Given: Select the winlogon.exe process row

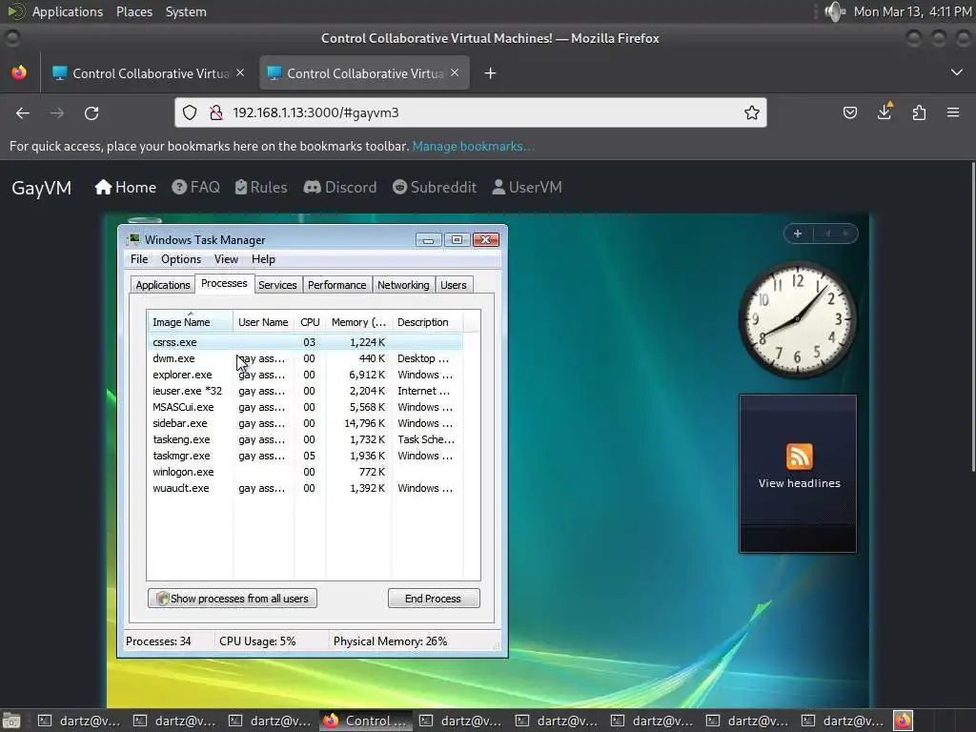Looking at the screenshot, I should (305, 472).
